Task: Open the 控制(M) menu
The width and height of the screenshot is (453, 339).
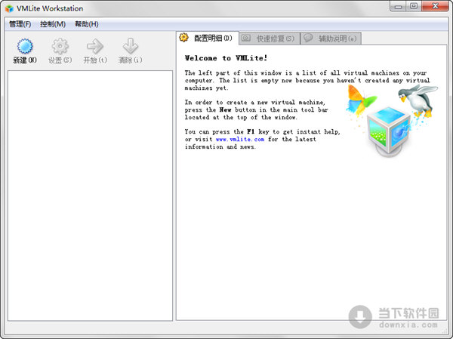Action: coord(53,24)
